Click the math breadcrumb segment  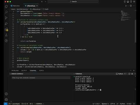click(45, 9)
